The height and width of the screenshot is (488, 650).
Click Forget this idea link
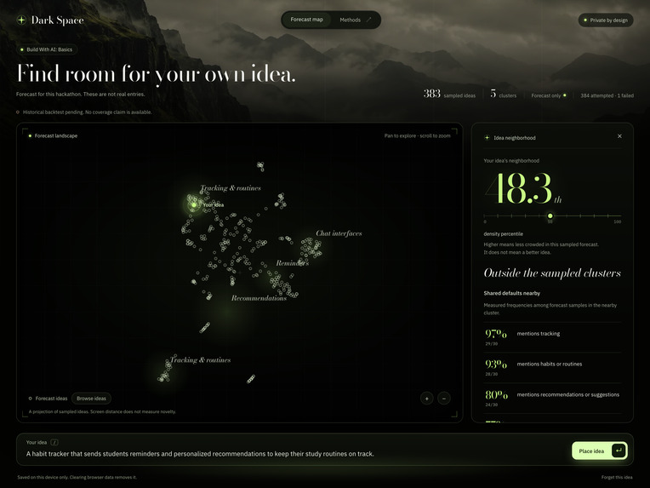[617, 477]
